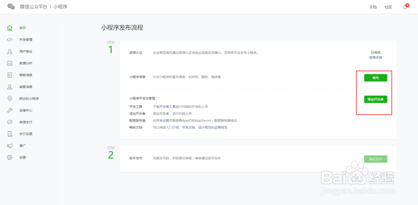The image size is (418, 205).
Task: Click the 小程序开发与管理 section title
Action: [142, 98]
